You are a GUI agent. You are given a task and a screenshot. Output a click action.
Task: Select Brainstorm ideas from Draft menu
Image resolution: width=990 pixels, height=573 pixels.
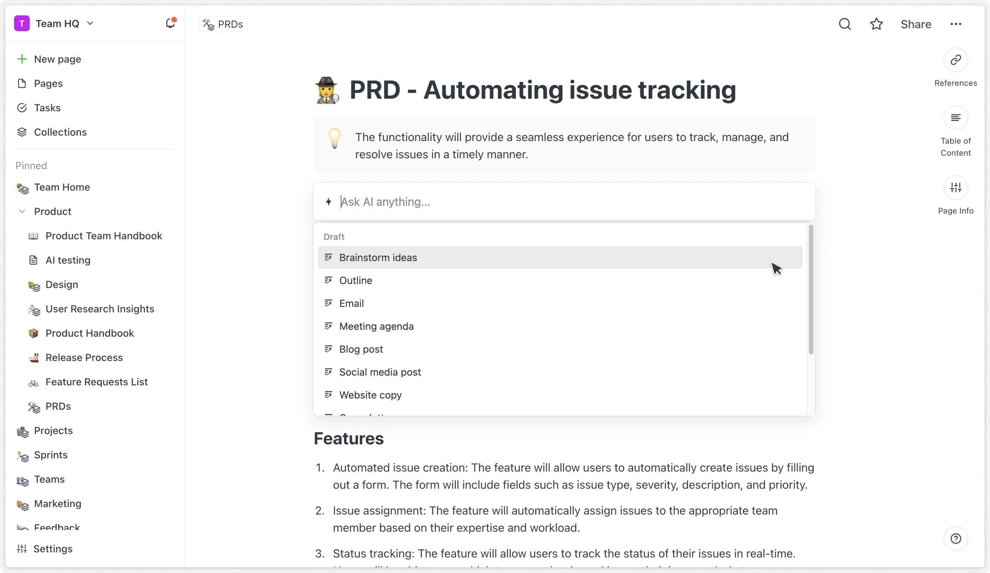378,257
